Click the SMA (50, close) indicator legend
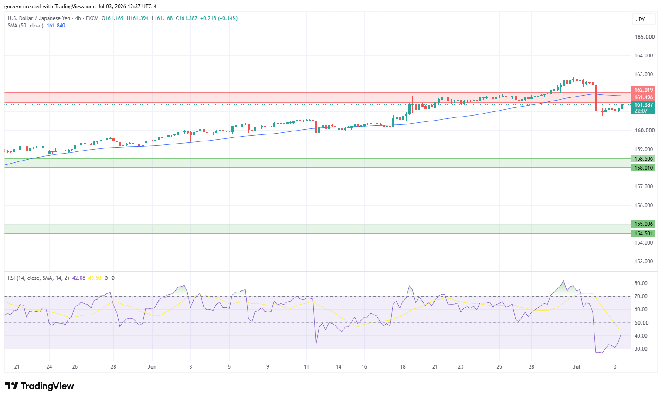The height and width of the screenshot is (399, 662). [x=25, y=26]
